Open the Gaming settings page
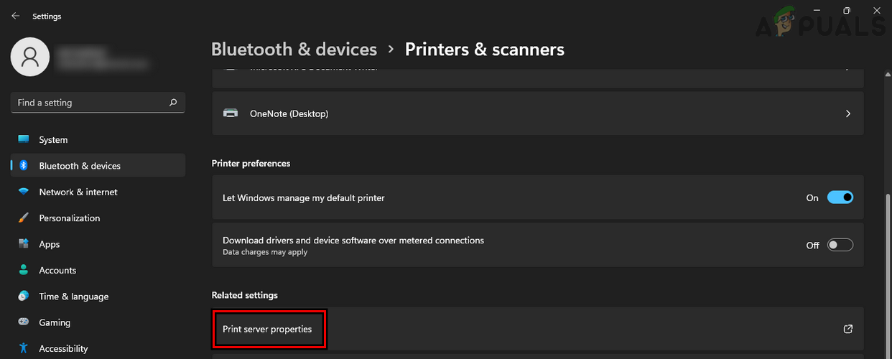Image resolution: width=892 pixels, height=359 pixels. (x=55, y=322)
